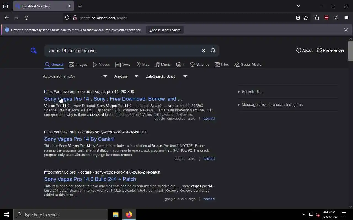Dismiss the Firefox data notification bar
353x220 pixels.
[x=346, y=30]
